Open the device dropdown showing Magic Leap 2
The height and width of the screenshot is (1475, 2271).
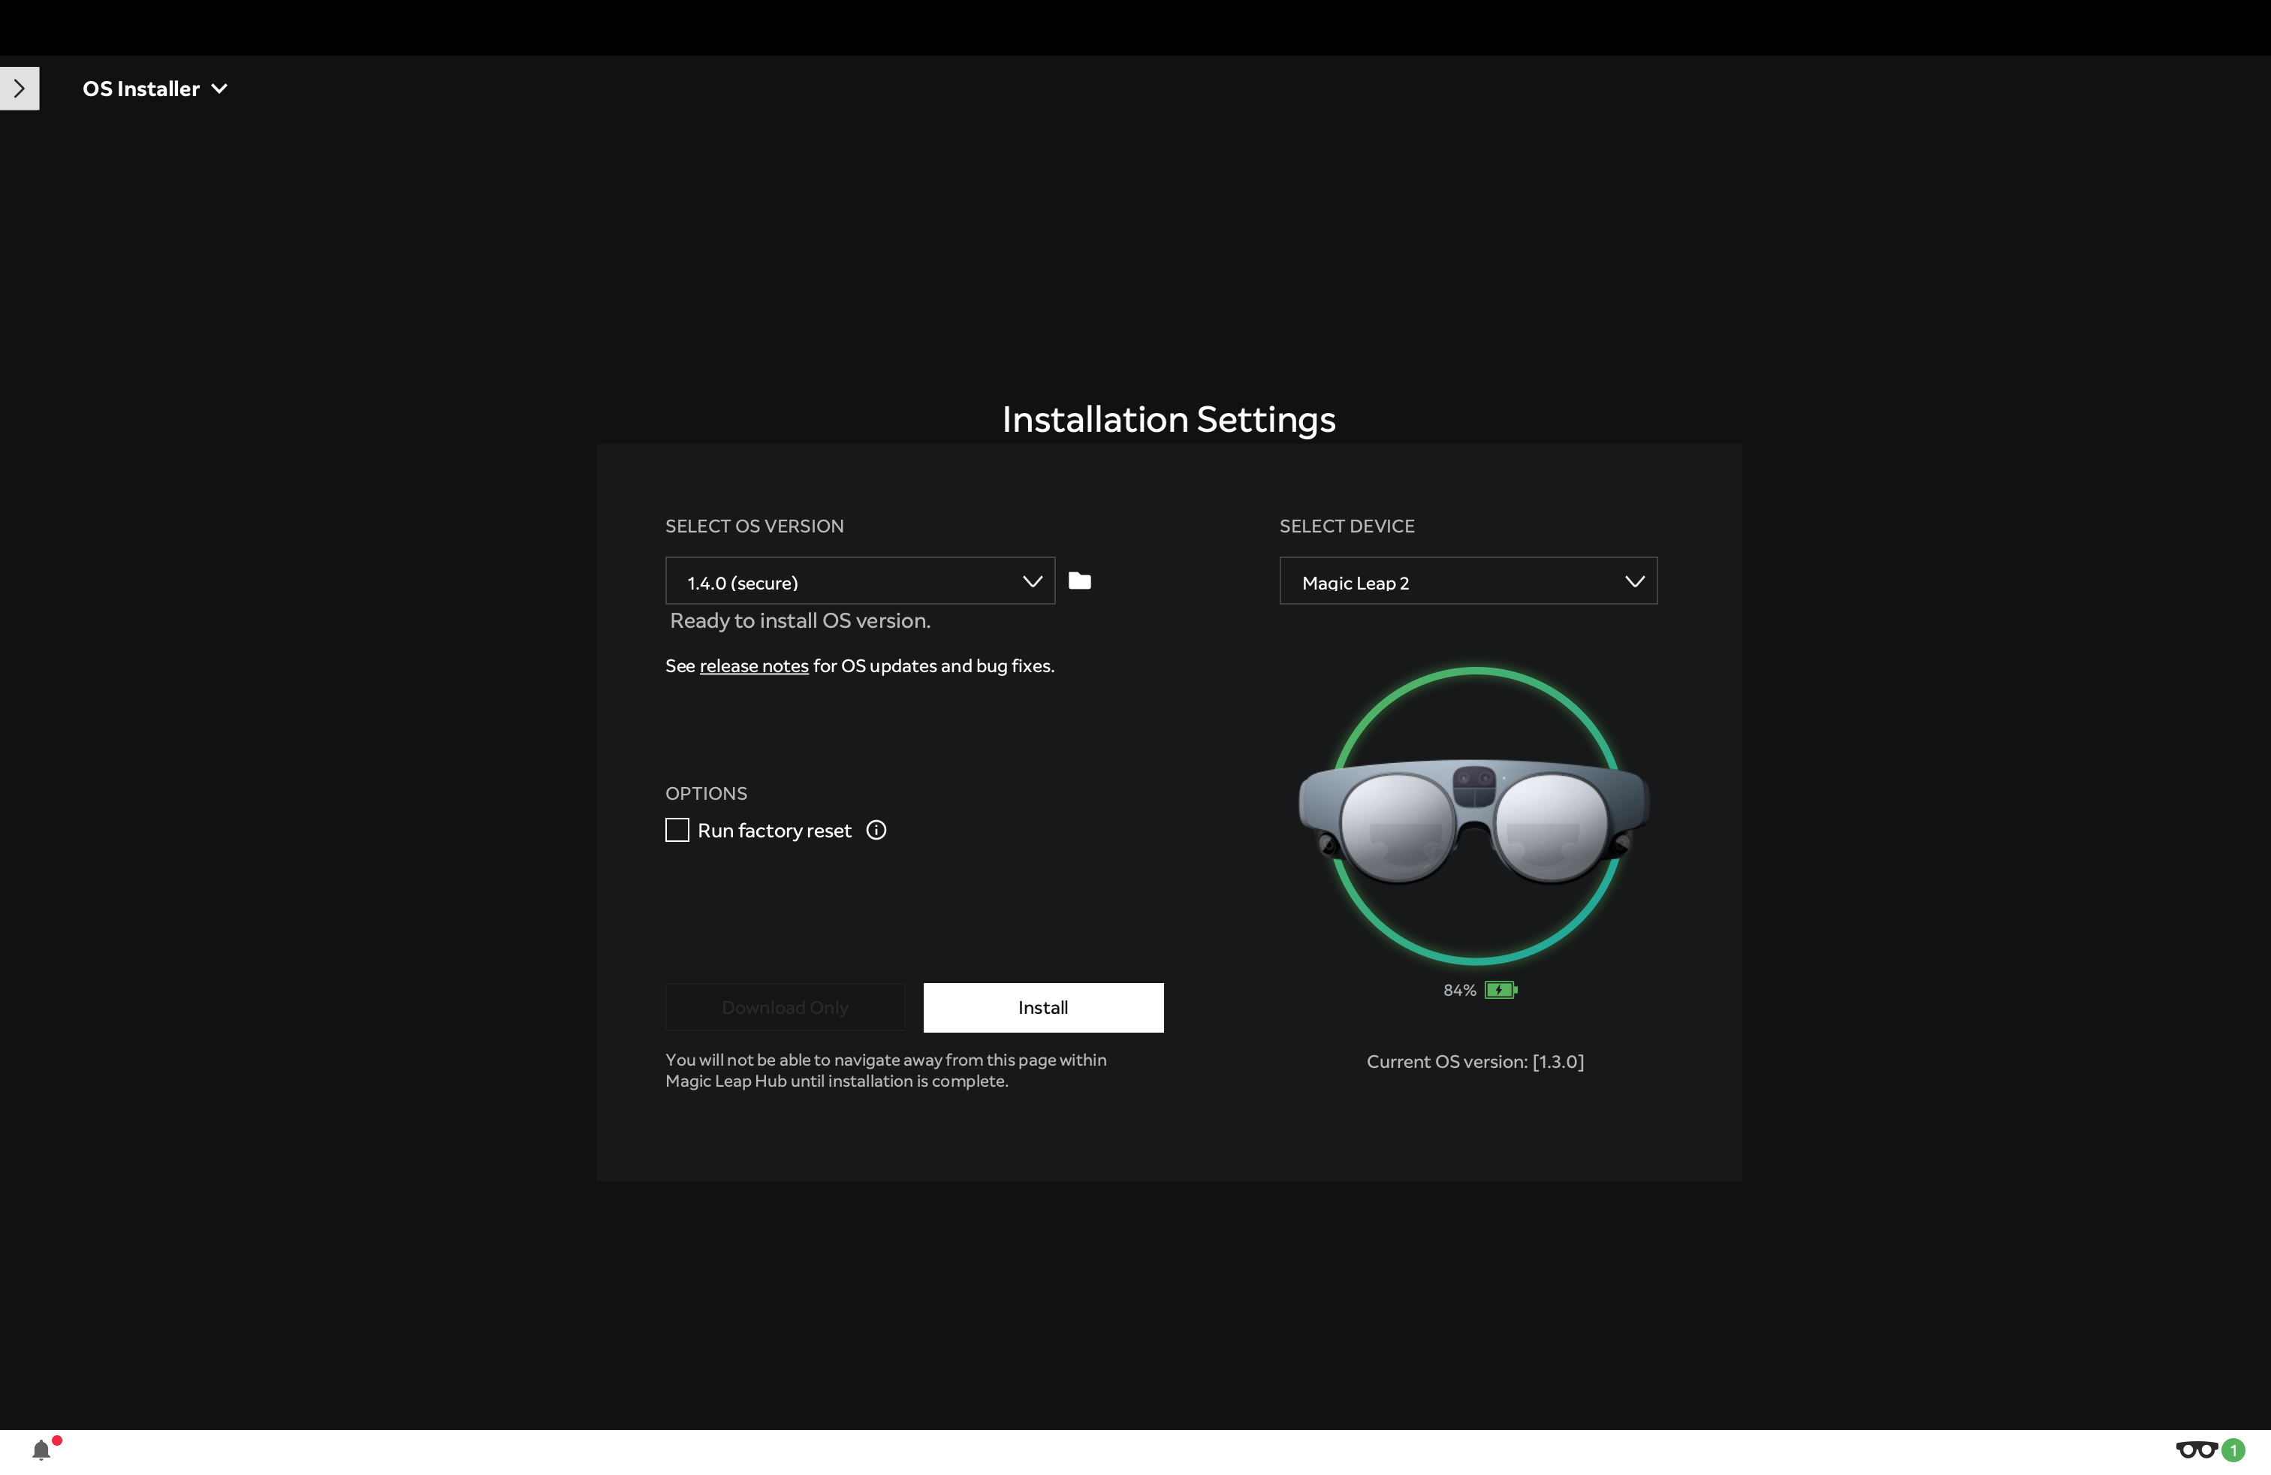pos(1467,581)
